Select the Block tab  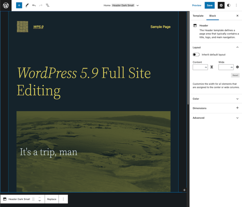tap(212, 16)
